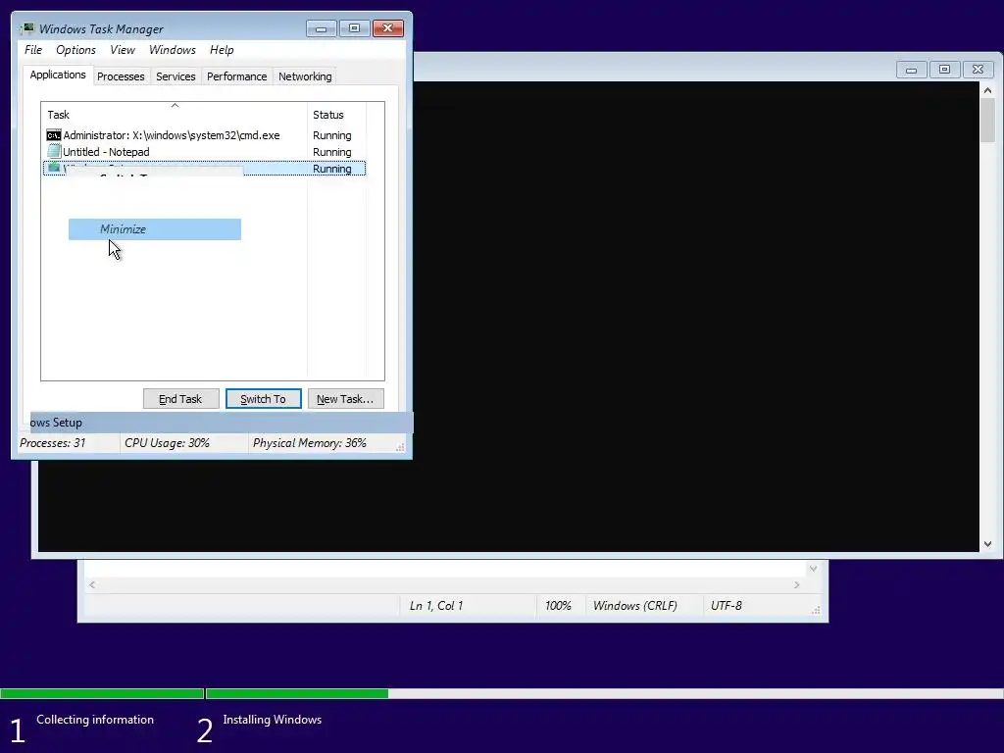Click the Collecting information step label

pyautogui.click(x=95, y=720)
